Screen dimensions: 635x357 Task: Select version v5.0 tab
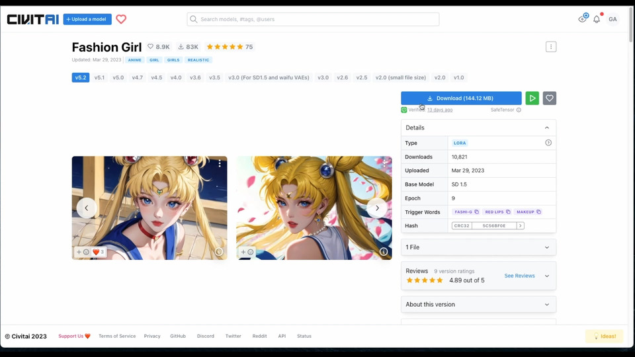118,77
